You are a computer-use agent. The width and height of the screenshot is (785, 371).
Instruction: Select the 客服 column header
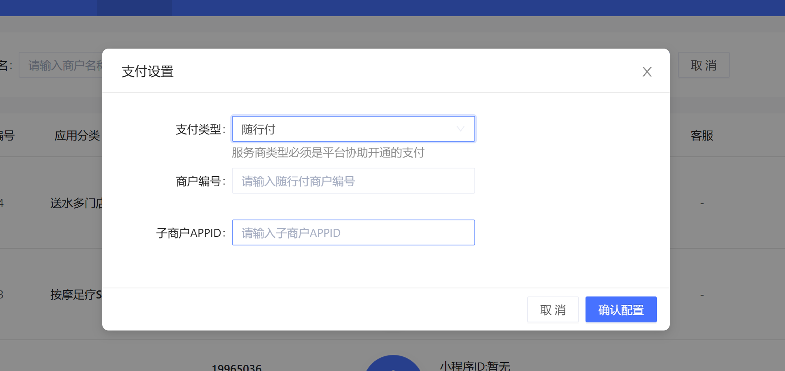click(701, 136)
